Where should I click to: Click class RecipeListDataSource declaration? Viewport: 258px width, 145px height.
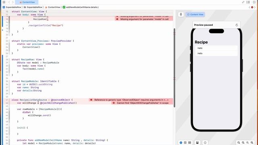point(42,100)
